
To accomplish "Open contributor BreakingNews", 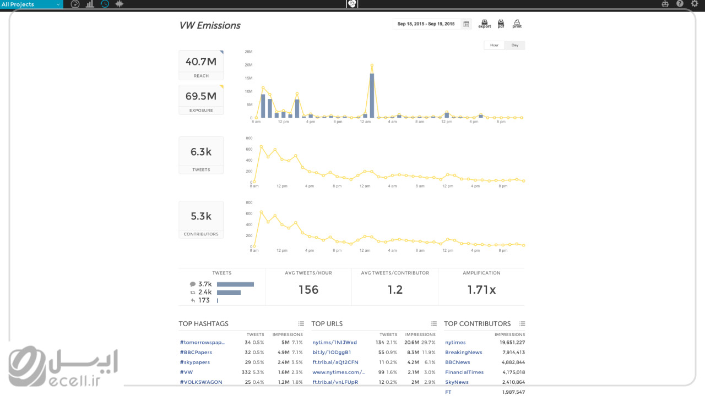I will 464,353.
